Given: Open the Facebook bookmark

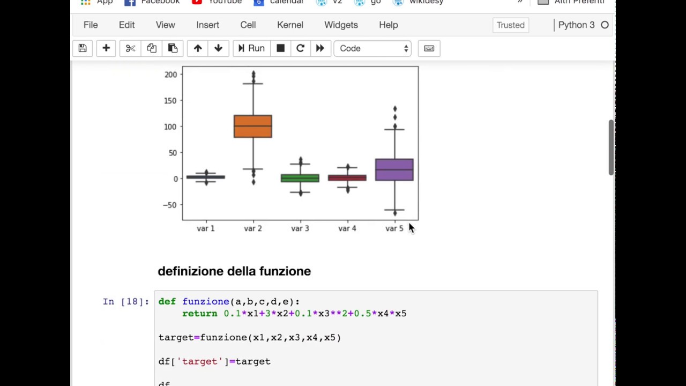Looking at the screenshot, I should pyautogui.click(x=153, y=2).
